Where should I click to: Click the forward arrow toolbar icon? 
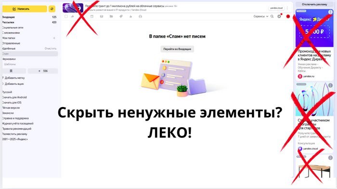[x=72, y=16]
